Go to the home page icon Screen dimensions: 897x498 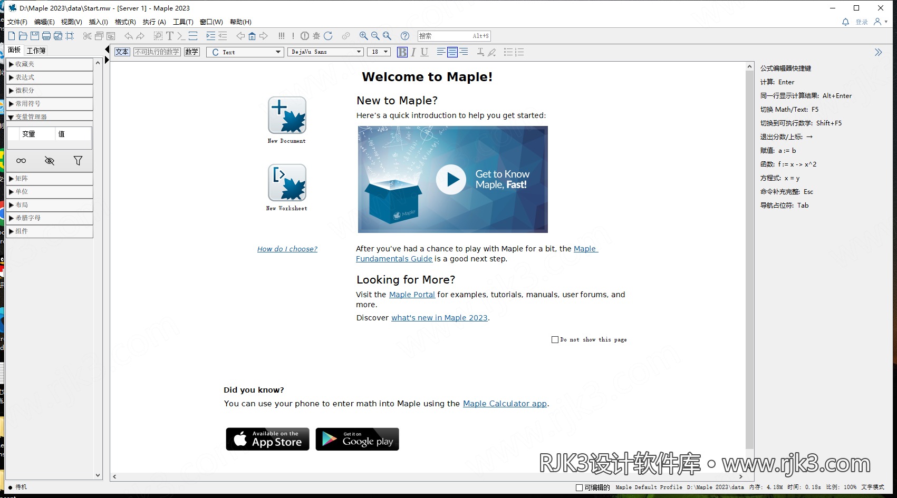[252, 36]
